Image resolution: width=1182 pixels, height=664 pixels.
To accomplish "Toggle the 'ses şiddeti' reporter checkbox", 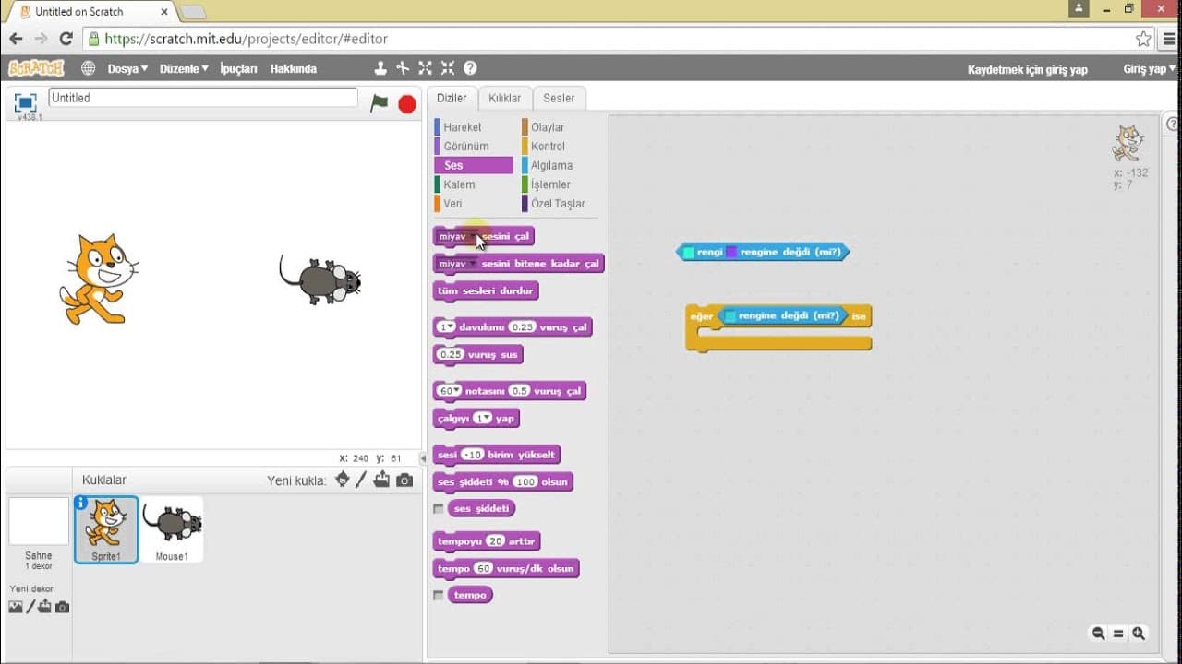I will pyautogui.click(x=439, y=508).
